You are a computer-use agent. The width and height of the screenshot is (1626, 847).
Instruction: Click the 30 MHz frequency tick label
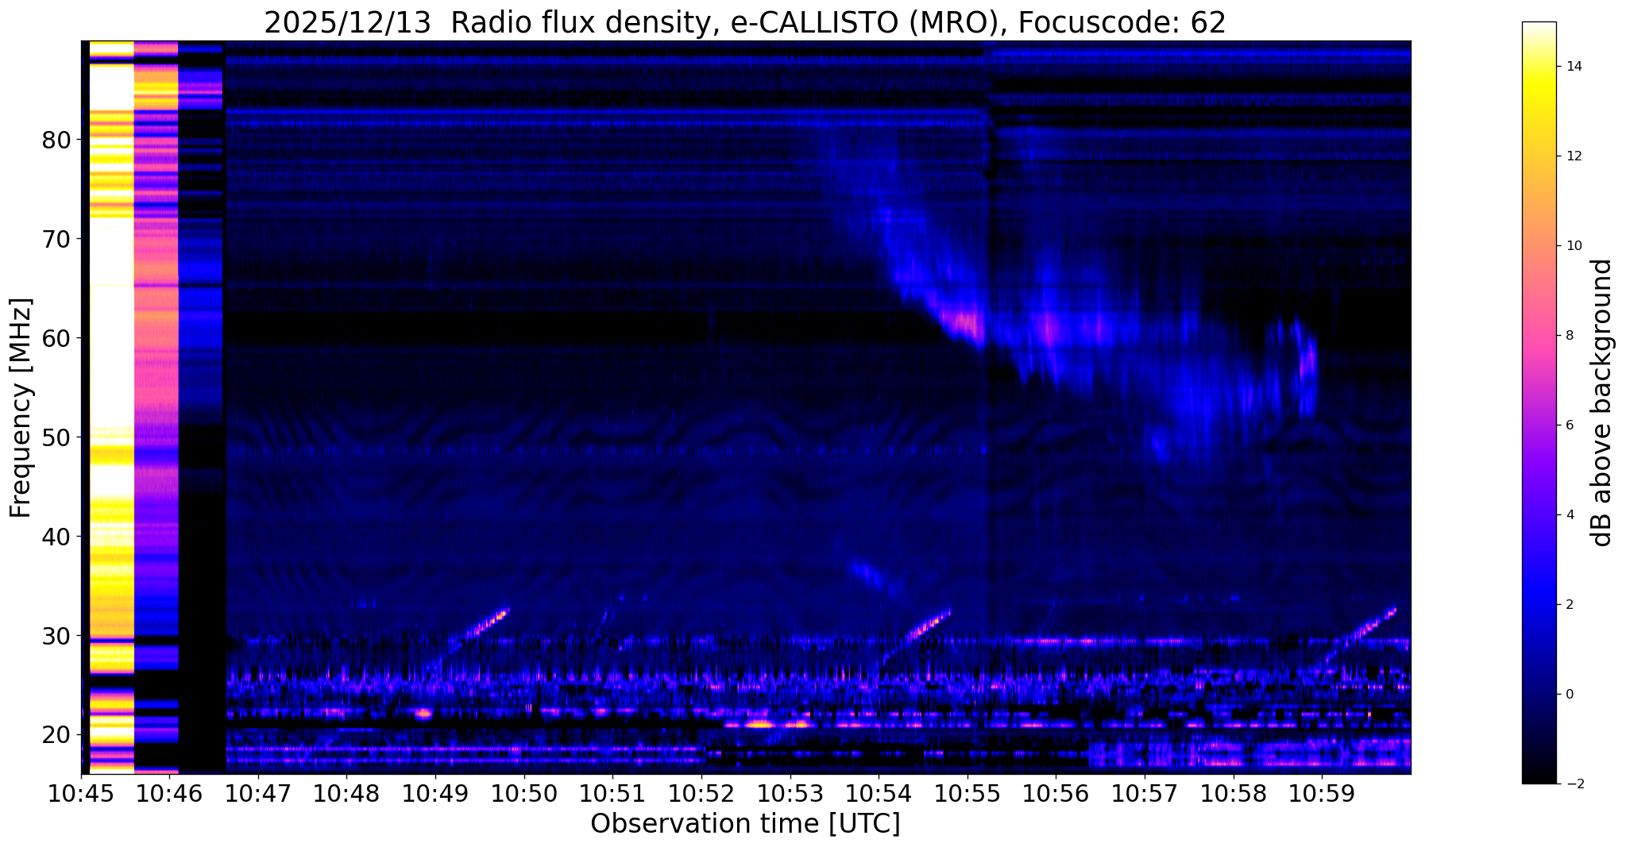pos(56,636)
